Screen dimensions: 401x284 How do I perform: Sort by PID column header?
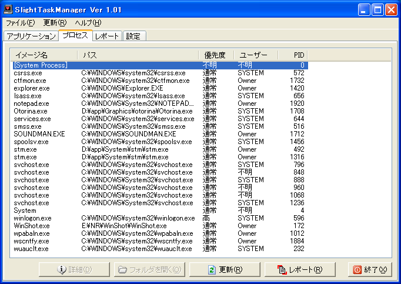(293, 55)
